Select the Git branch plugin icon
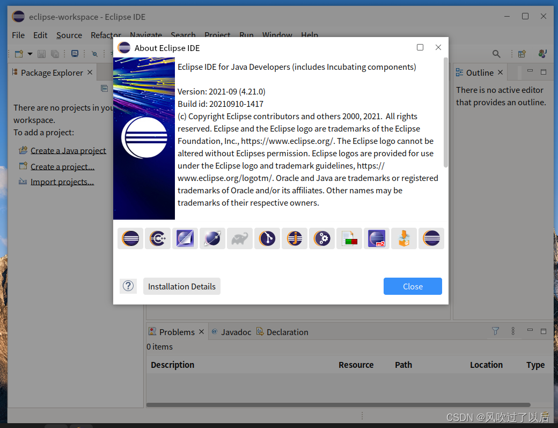Screen dimensions: 558x428 (x=267, y=238)
